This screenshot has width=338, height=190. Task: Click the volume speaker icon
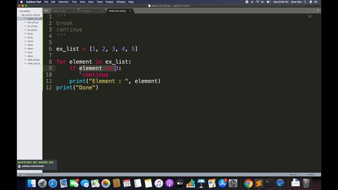click(262, 2)
